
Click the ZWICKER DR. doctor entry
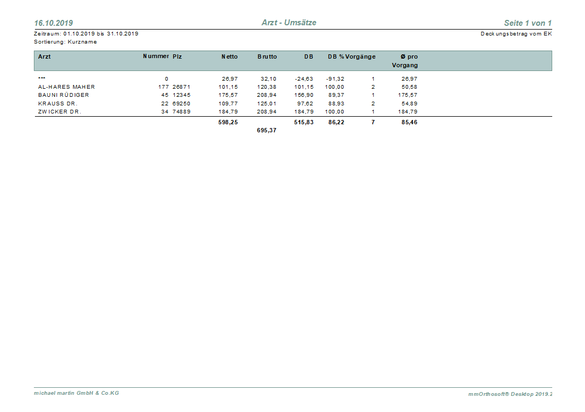[59, 112]
